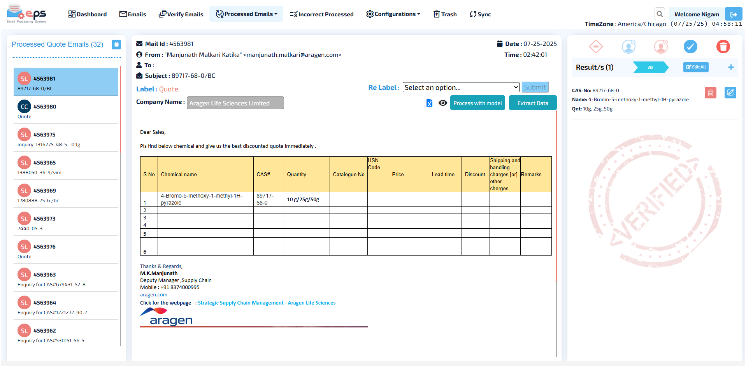746x366 pixels.
Task: Click the red diamond minus icon
Action: pos(596,47)
